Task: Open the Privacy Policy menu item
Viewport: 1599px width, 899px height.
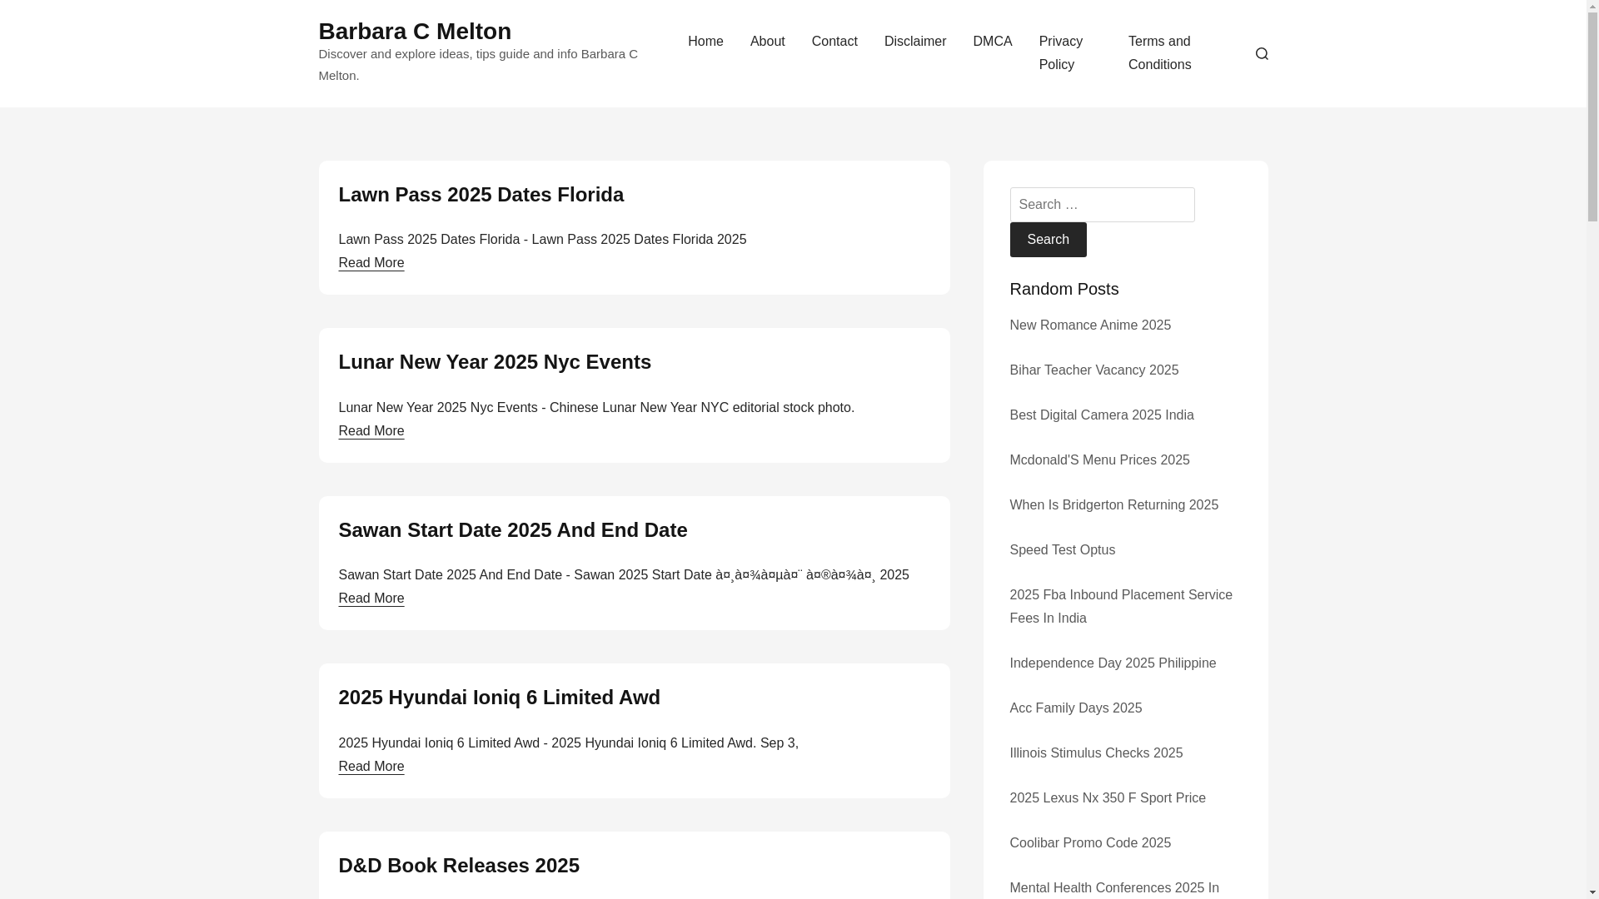Action: click(x=1061, y=53)
